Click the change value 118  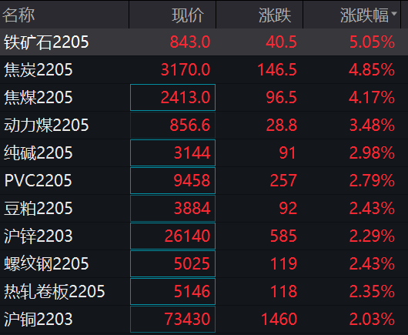283,291
